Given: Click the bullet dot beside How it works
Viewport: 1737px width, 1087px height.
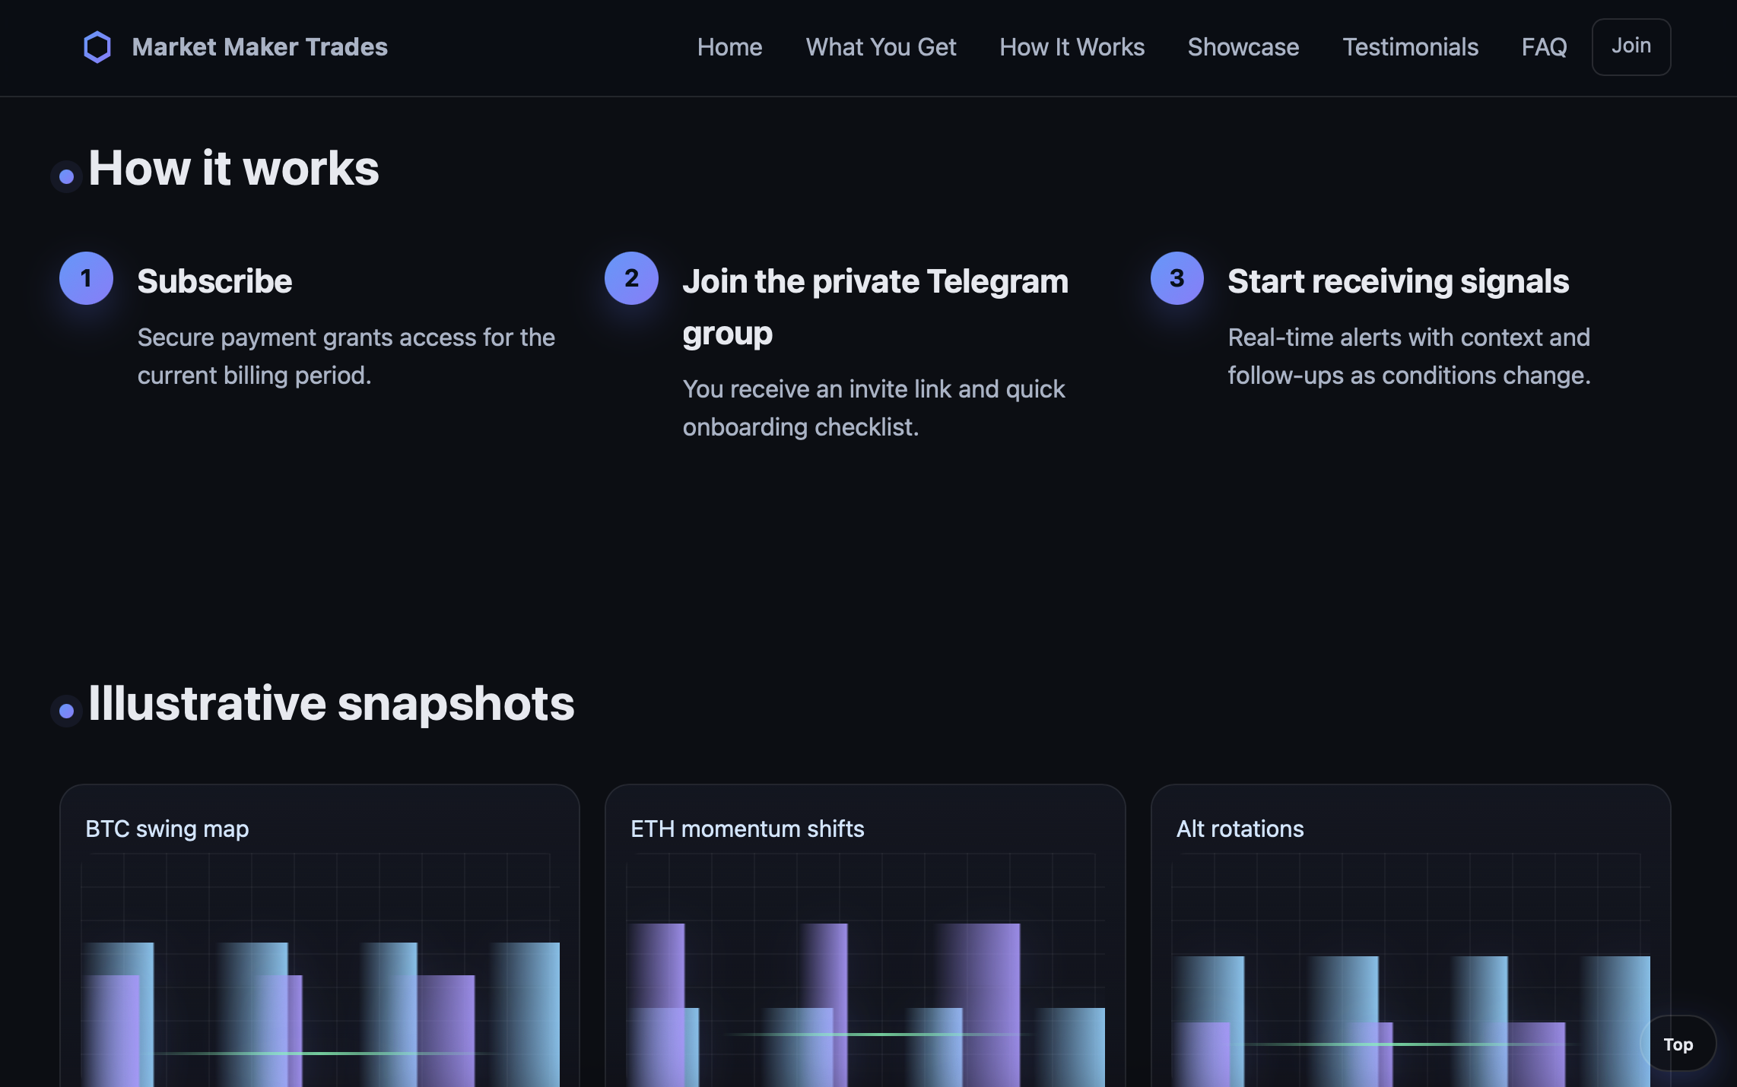Looking at the screenshot, I should (67, 177).
